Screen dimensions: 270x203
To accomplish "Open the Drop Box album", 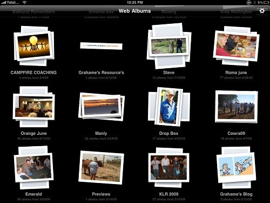I will pyautogui.click(x=169, y=107).
